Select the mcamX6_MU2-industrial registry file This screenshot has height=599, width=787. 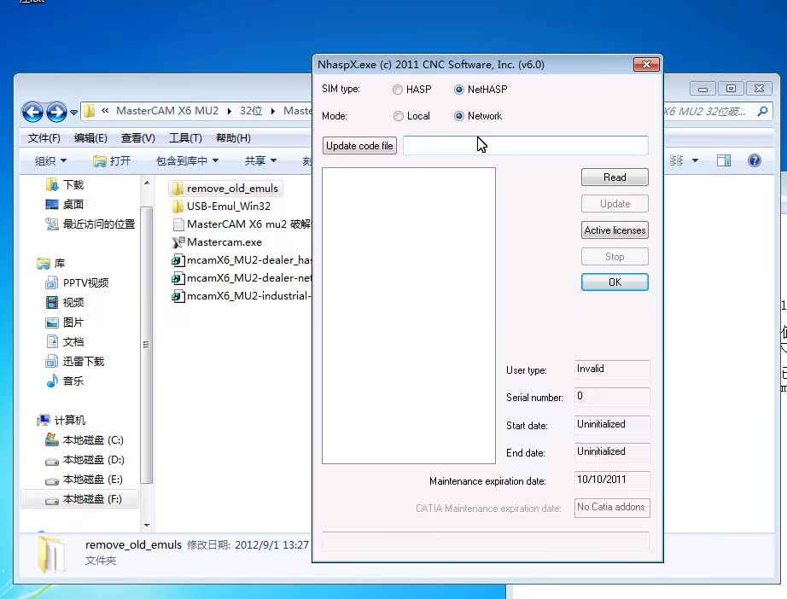(241, 296)
